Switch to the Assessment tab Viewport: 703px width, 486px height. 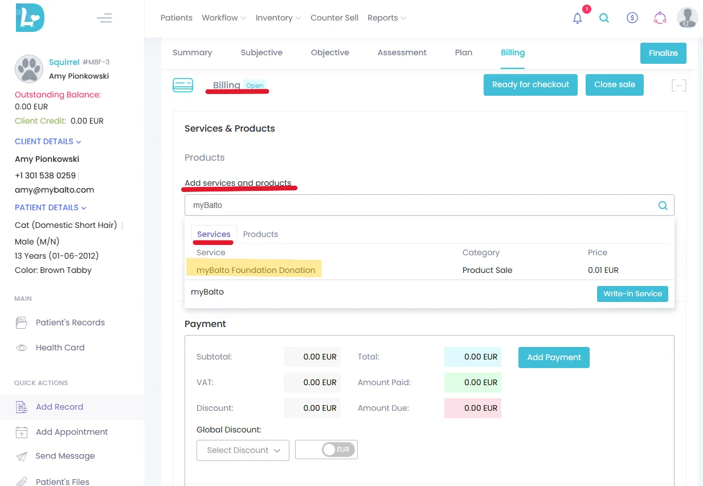(402, 52)
